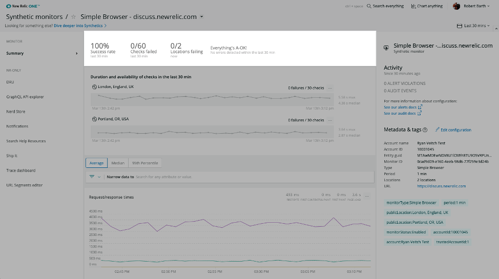Click the synthetic monitor entity icon
The width and height of the screenshot is (499, 279).
pyautogui.click(x=386, y=48)
